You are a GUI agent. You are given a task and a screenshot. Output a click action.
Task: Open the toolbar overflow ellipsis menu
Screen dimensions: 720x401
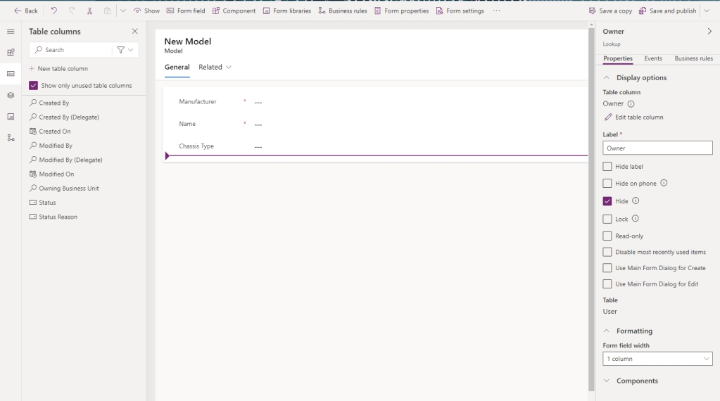coord(497,11)
